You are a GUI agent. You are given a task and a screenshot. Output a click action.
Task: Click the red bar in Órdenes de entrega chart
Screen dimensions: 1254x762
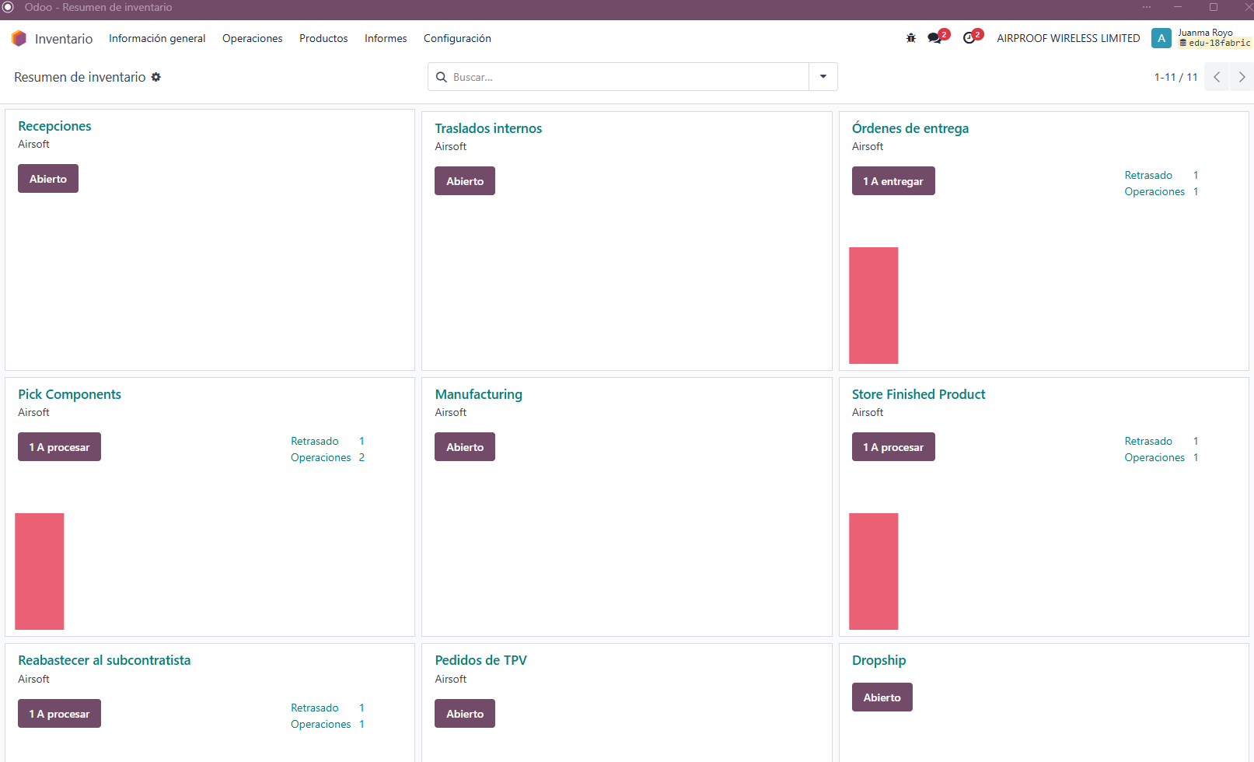pyautogui.click(x=874, y=306)
